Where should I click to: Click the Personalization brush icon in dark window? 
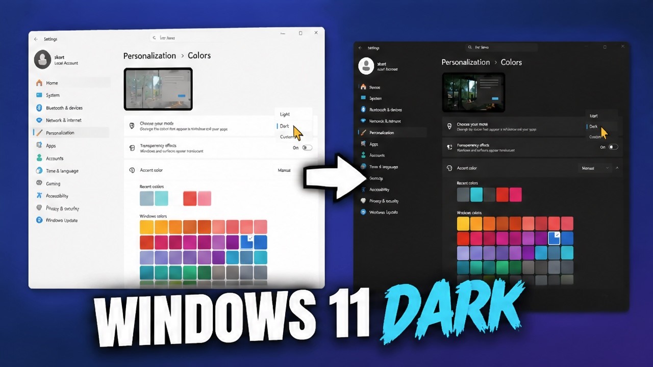pyautogui.click(x=363, y=133)
